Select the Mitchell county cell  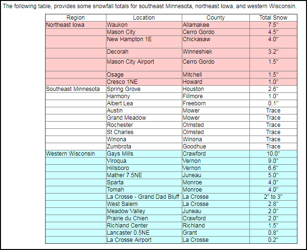coord(215,75)
